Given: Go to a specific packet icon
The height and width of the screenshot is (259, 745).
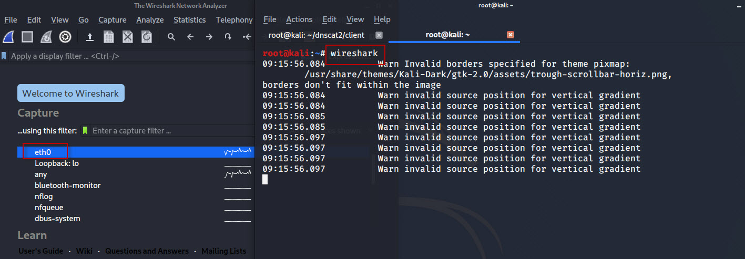Looking at the screenshot, I should tap(228, 37).
